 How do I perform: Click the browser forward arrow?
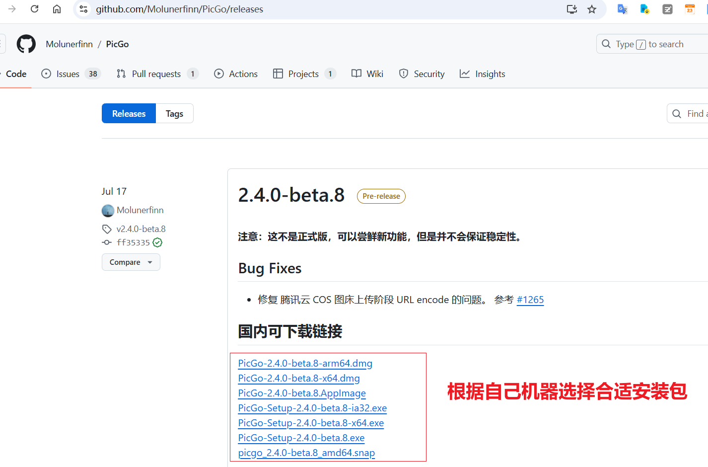point(12,9)
